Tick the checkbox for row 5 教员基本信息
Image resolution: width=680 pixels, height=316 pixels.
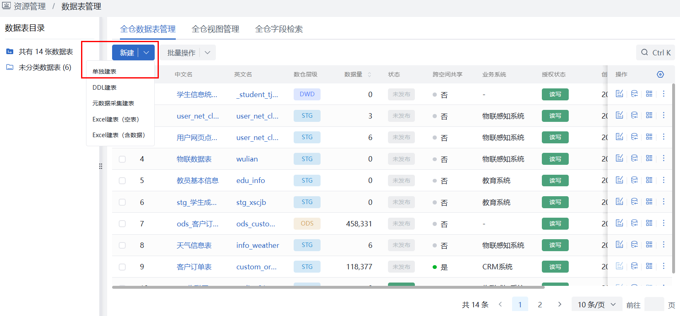(122, 181)
